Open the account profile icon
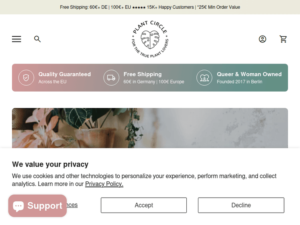The height and width of the screenshot is (225, 300). [x=262, y=39]
